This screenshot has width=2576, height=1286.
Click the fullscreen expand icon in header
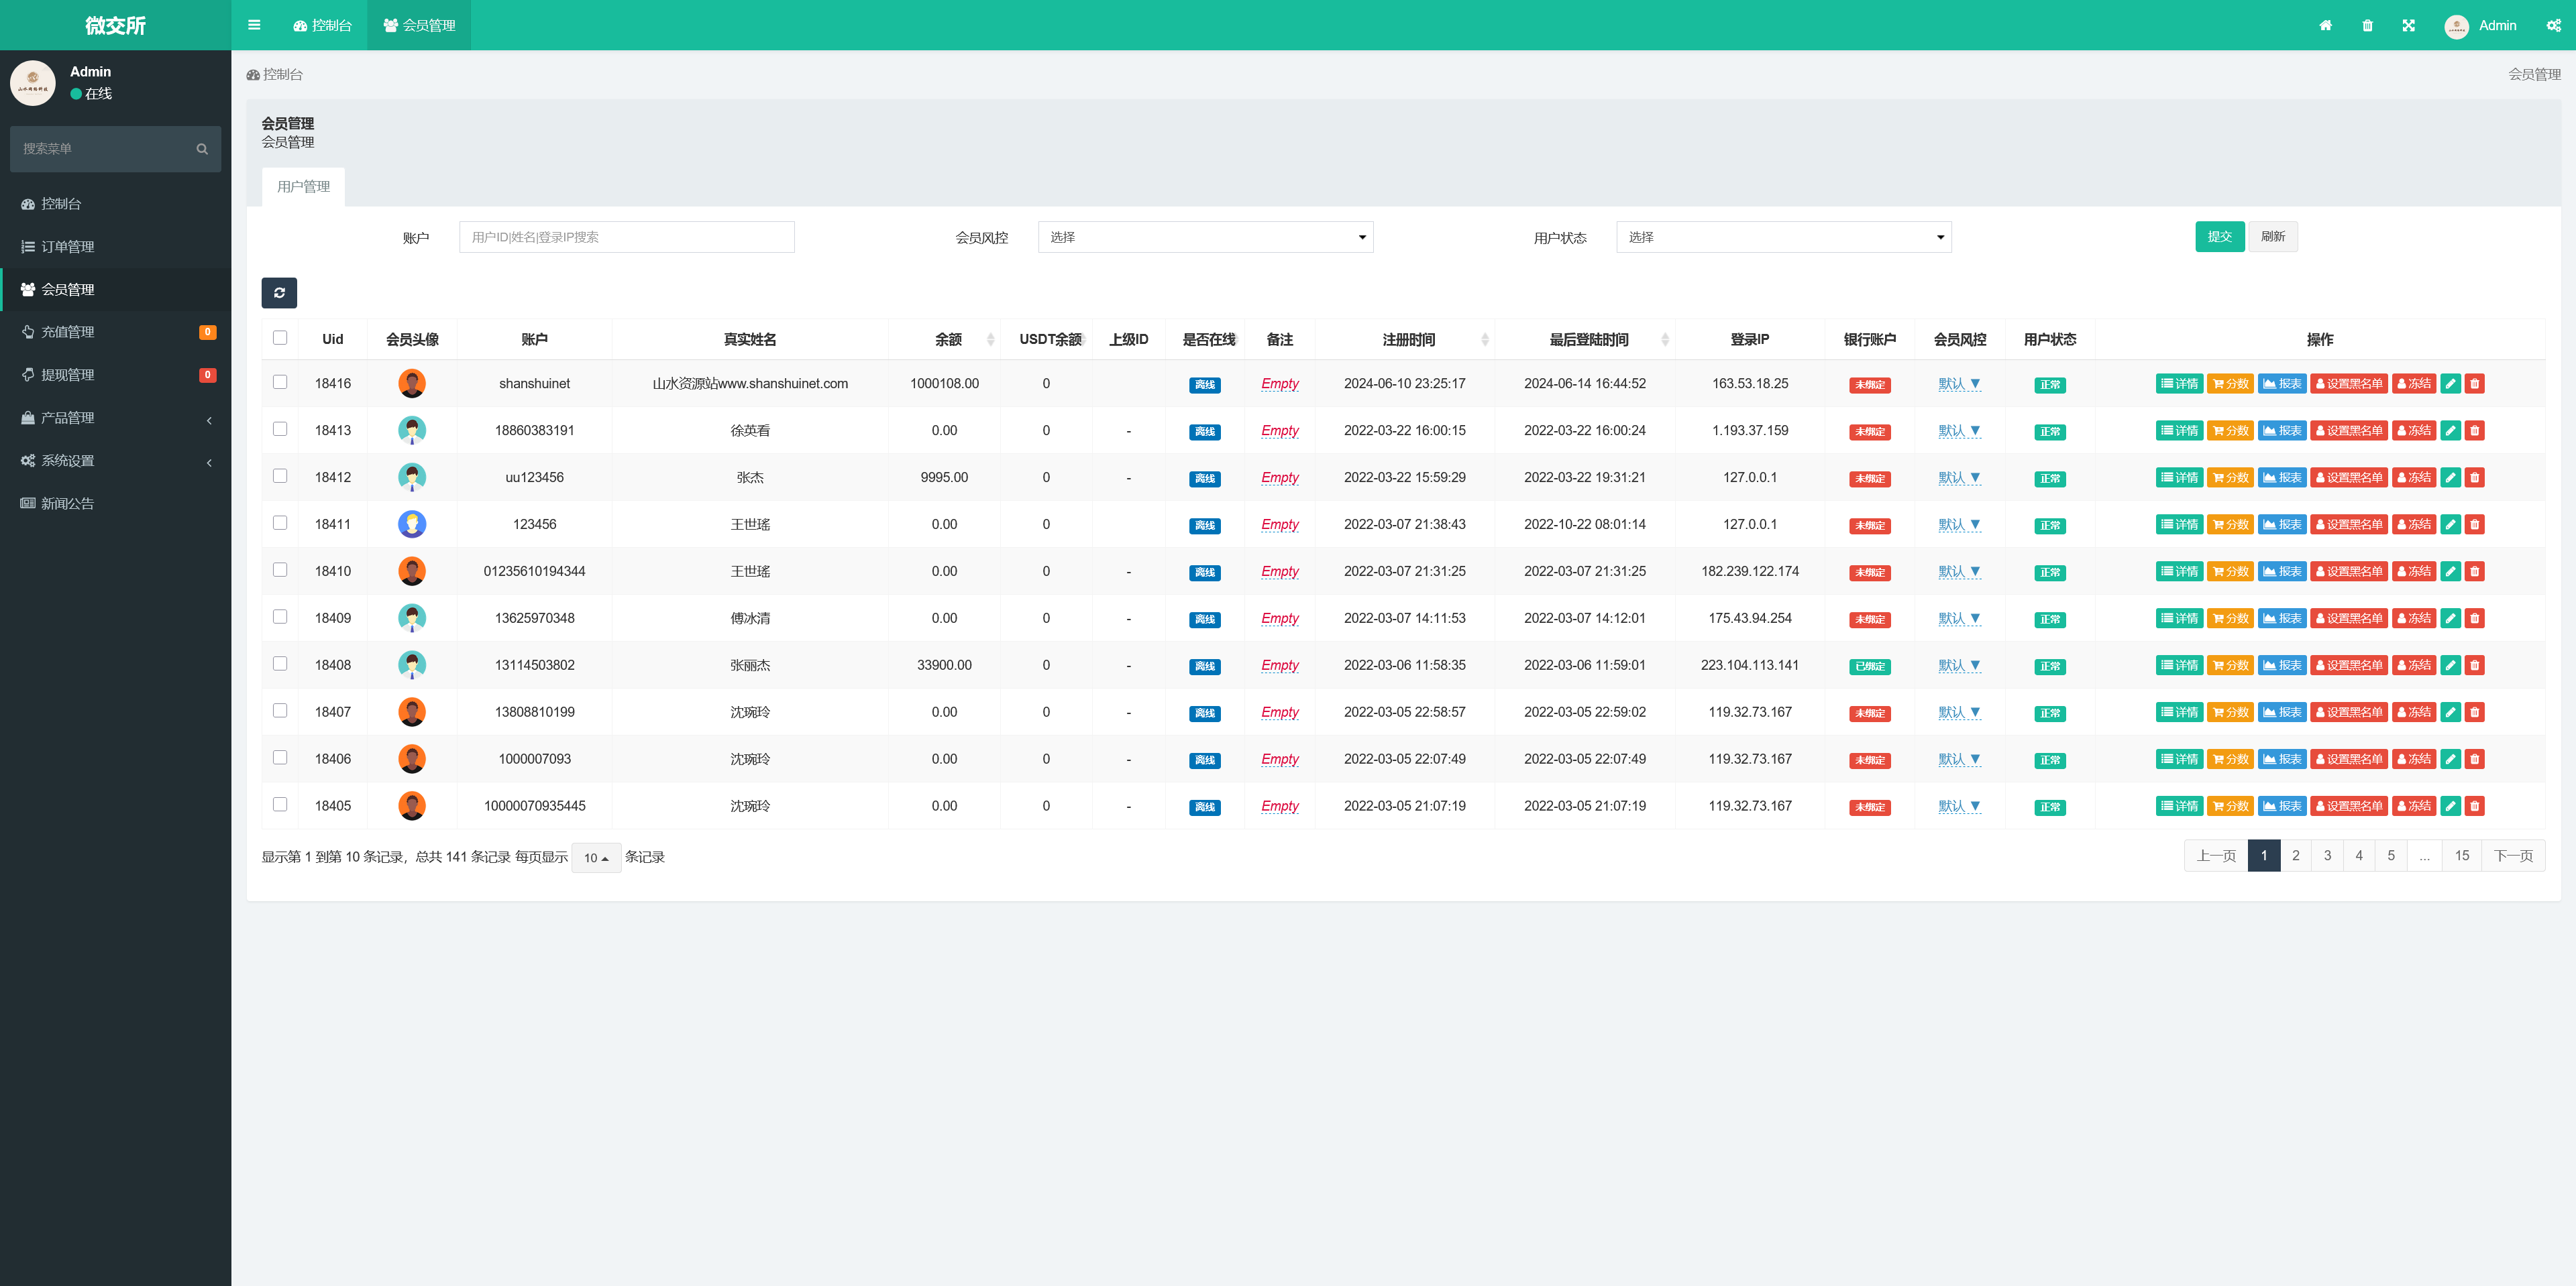point(2409,25)
